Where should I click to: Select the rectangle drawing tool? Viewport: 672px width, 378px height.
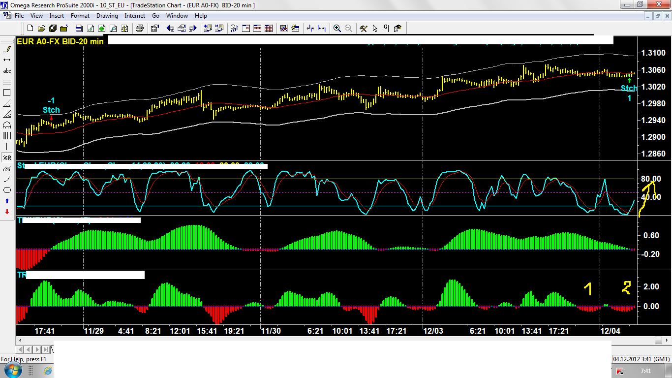tap(7, 93)
